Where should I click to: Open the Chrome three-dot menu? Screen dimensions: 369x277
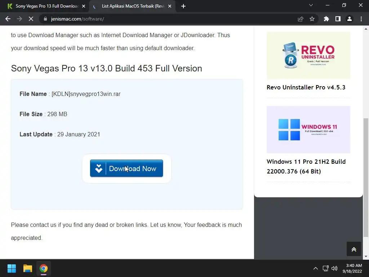tap(361, 19)
